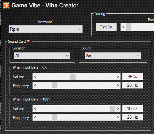The width and height of the screenshot is (154, 134).
Task: Click the orange Game Vibe app icon
Action: coord(6,5)
